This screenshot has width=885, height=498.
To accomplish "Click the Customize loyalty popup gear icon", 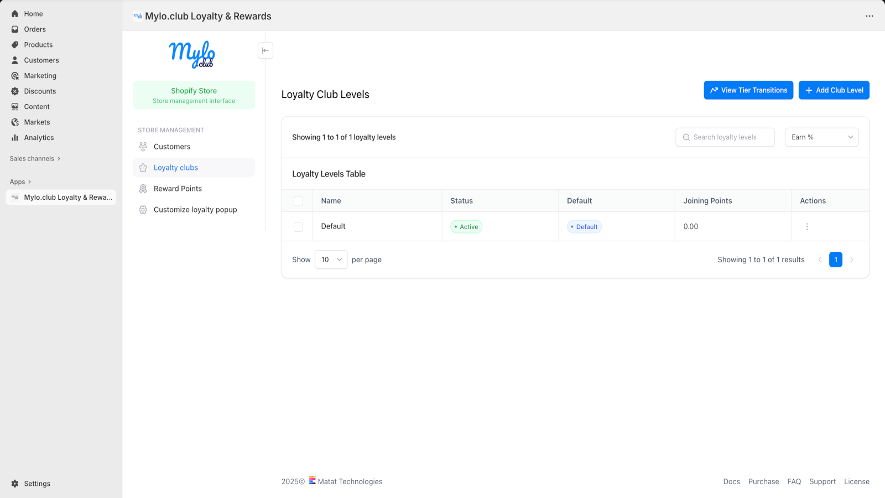I will click(143, 210).
